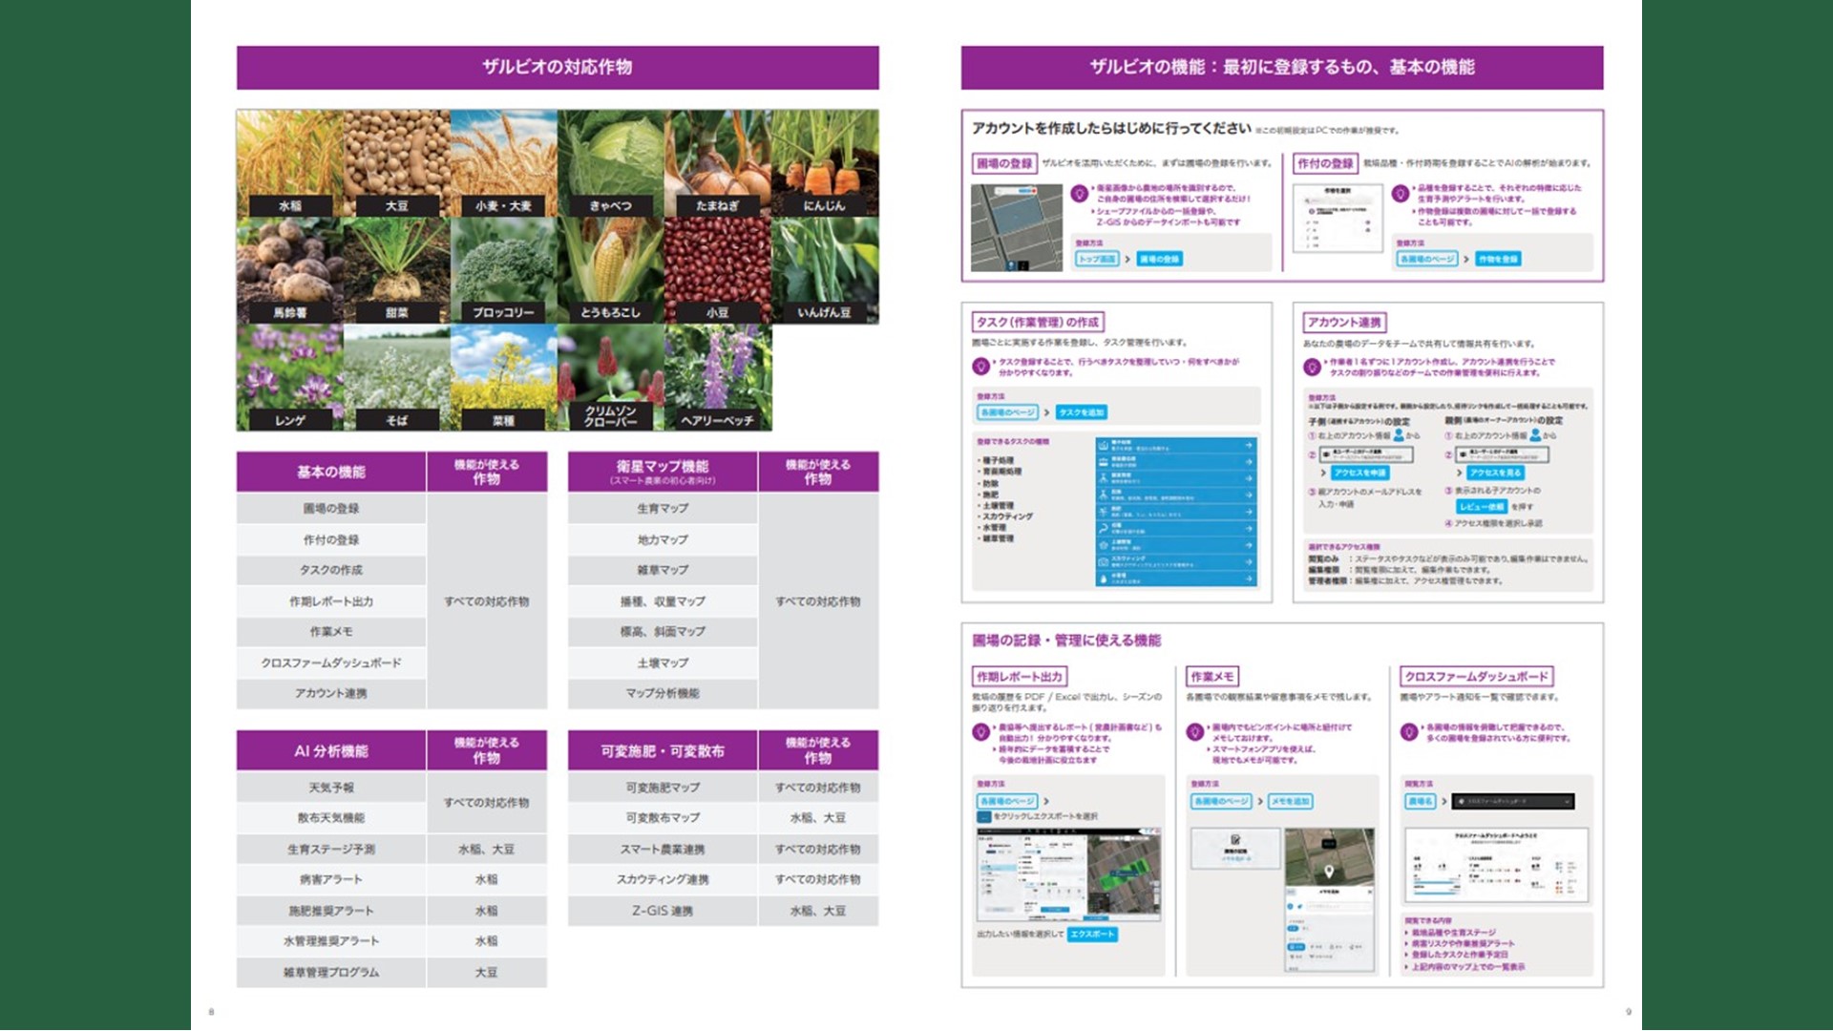Click the lightbulb icon in 圃場の登録 section
The height and width of the screenshot is (1031, 1833).
click(x=1080, y=193)
